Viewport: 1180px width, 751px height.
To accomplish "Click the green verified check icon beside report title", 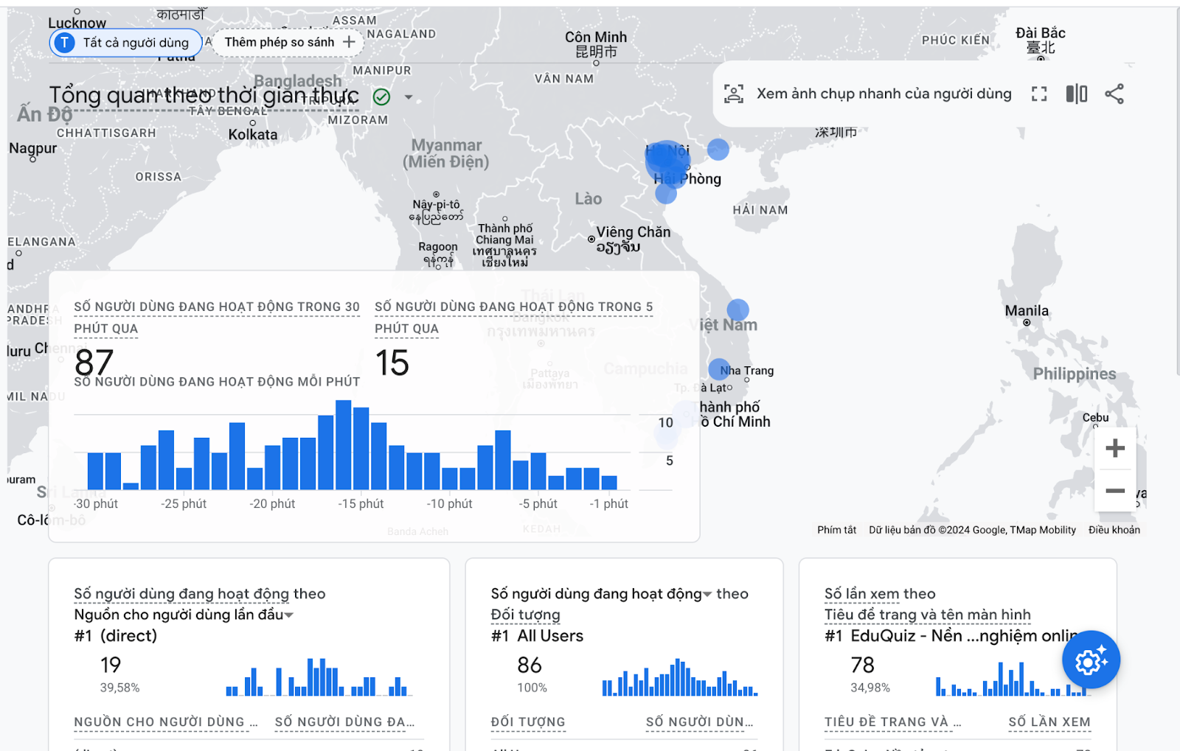I will click(x=381, y=97).
